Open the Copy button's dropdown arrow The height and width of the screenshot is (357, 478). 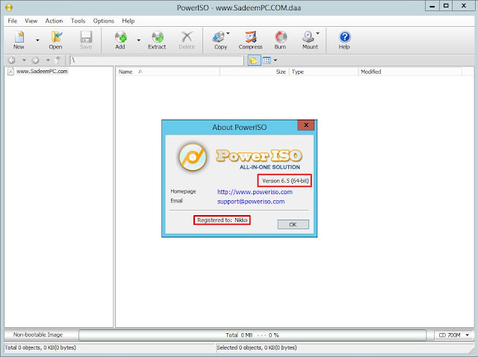point(228,33)
